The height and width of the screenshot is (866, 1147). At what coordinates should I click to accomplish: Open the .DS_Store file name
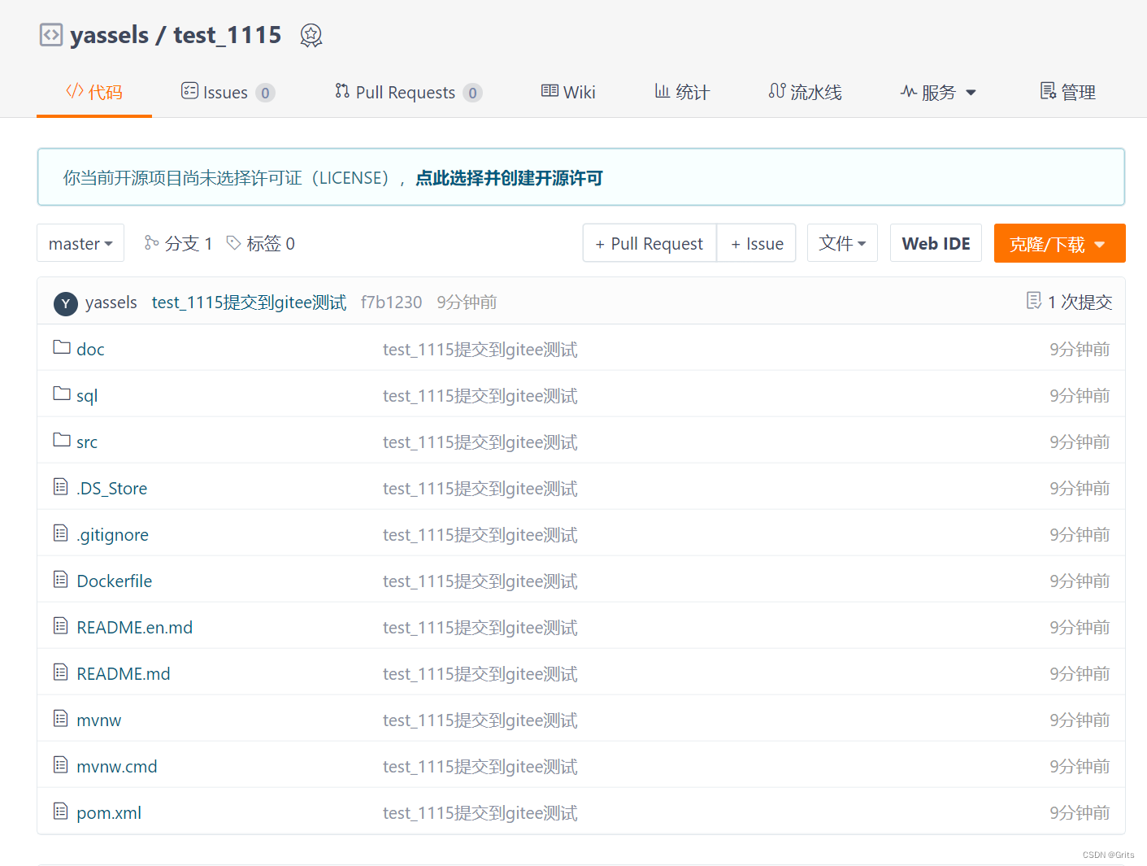tap(112, 488)
